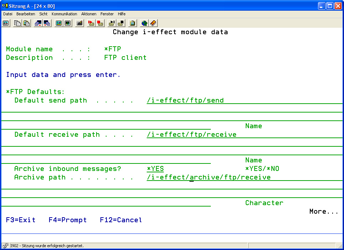Open the Aktionen menu
The image size is (344, 250).
pyautogui.click(x=89, y=14)
